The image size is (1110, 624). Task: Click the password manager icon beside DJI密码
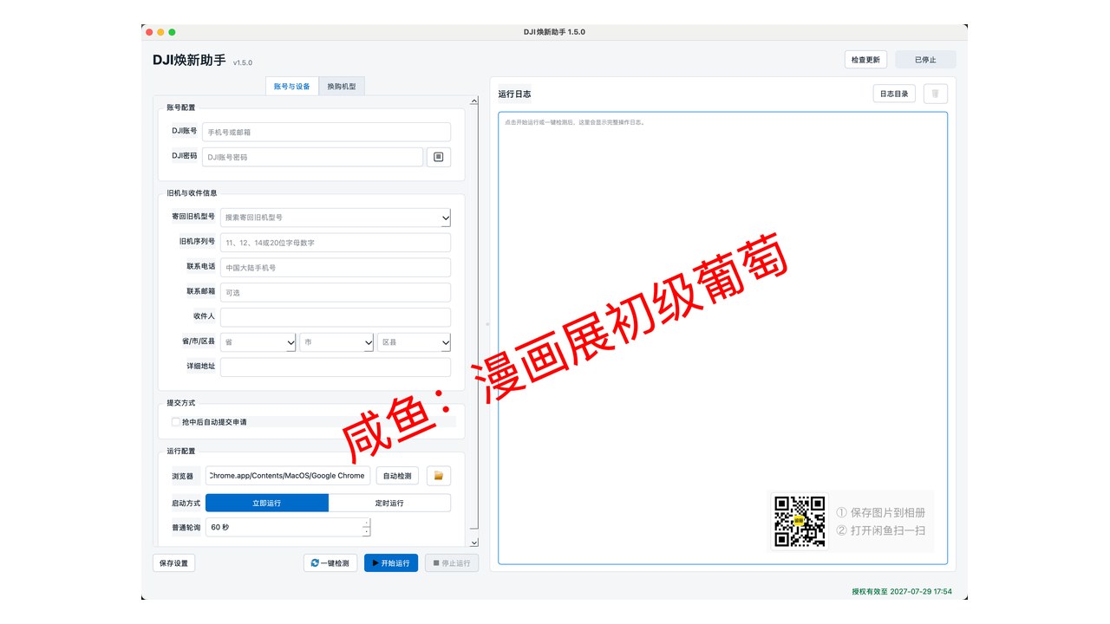click(439, 157)
